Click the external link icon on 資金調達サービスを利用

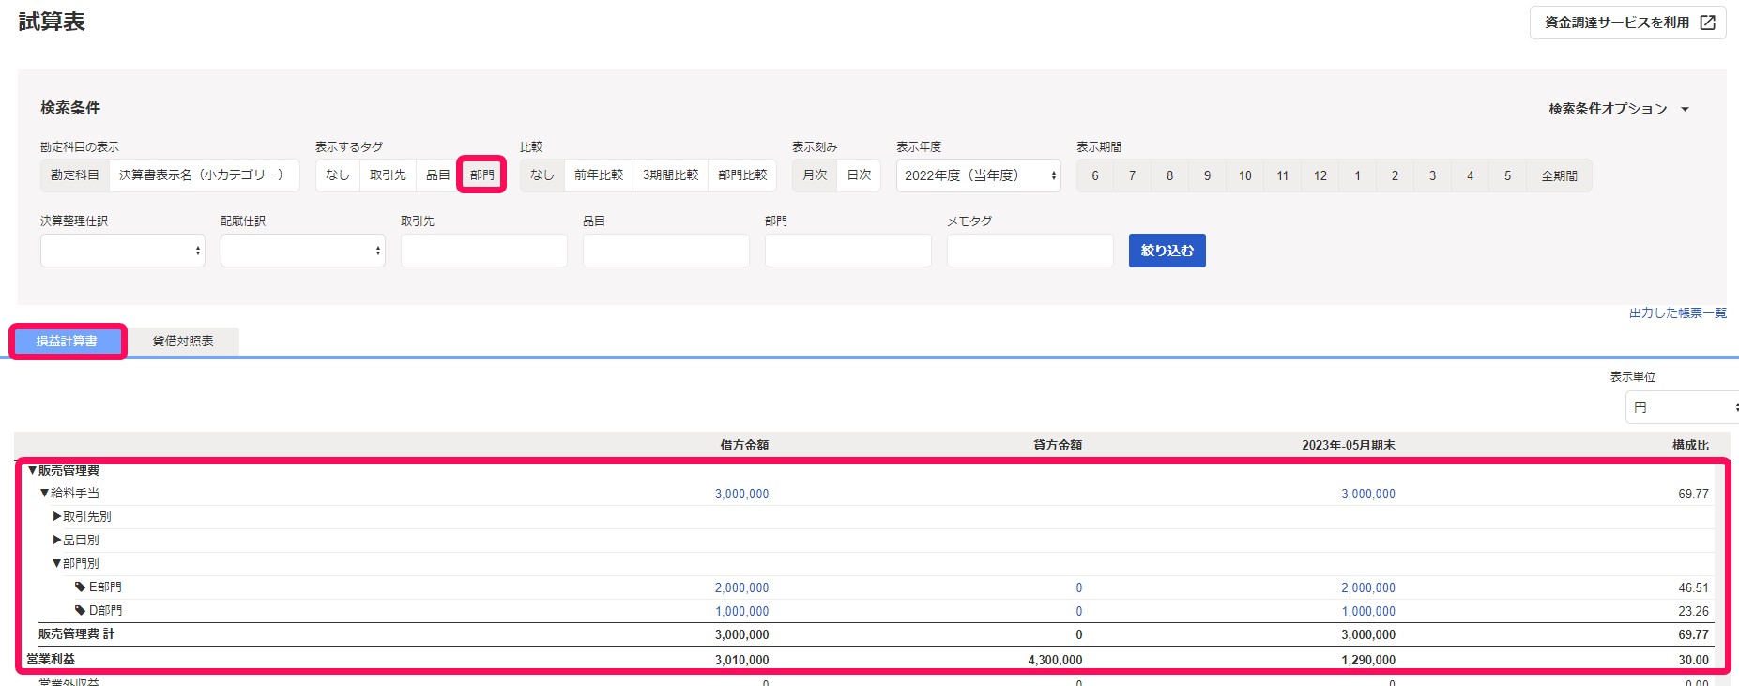point(1707,23)
